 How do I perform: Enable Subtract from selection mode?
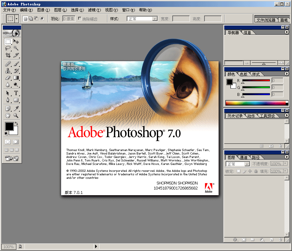click(37, 19)
